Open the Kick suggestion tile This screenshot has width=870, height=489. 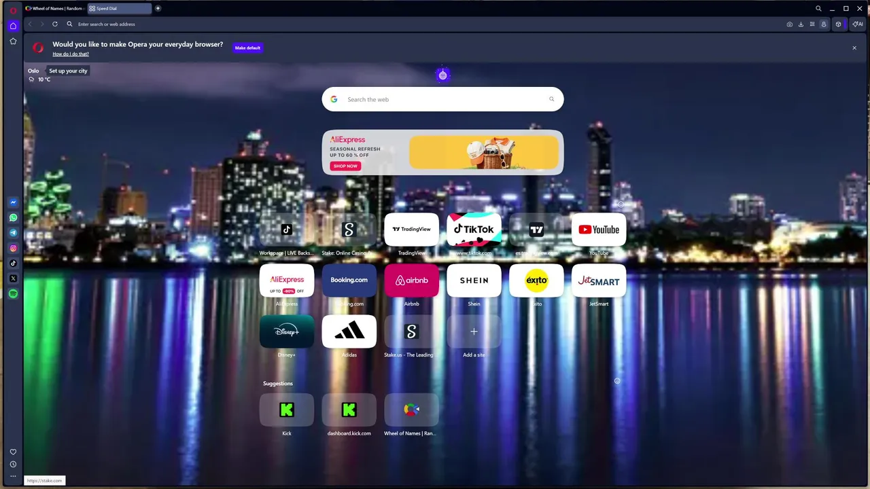pyautogui.click(x=286, y=410)
